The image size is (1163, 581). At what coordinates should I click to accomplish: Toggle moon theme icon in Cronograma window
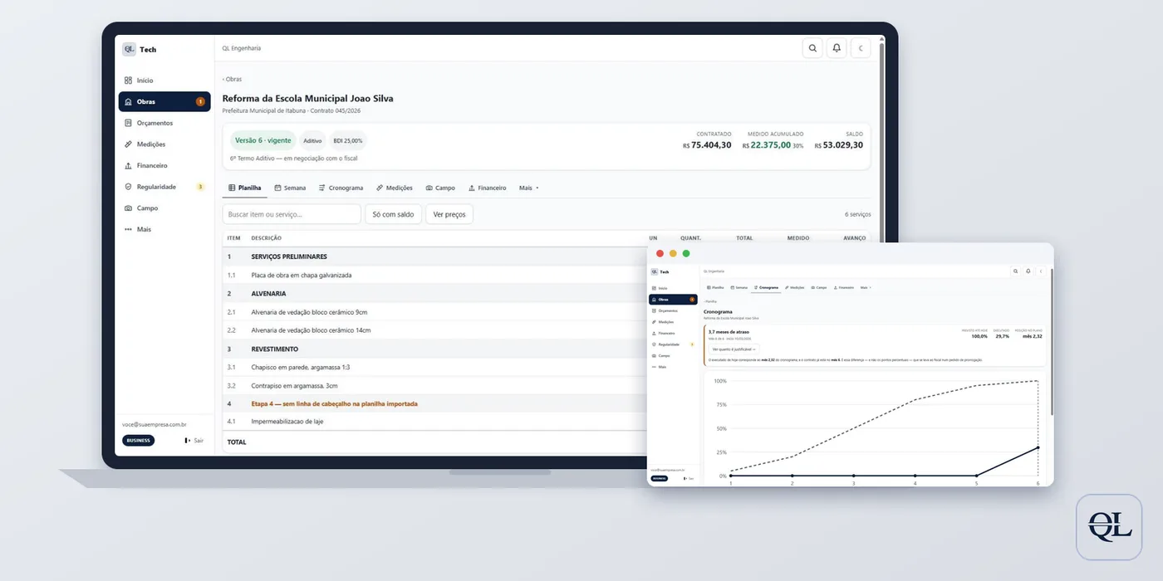(x=1041, y=271)
